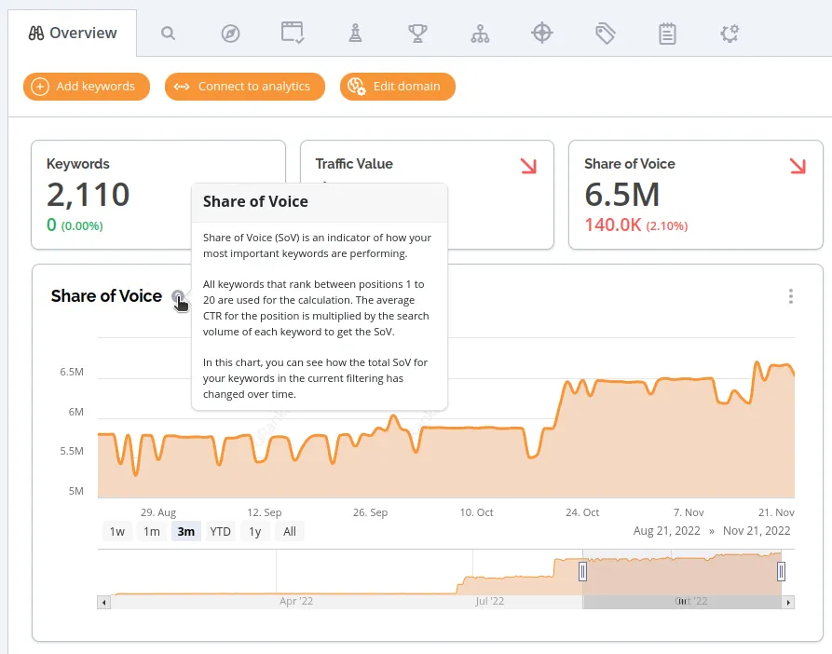The image size is (832, 654).
Task: Open the SERP features browser icon
Action: click(x=293, y=32)
